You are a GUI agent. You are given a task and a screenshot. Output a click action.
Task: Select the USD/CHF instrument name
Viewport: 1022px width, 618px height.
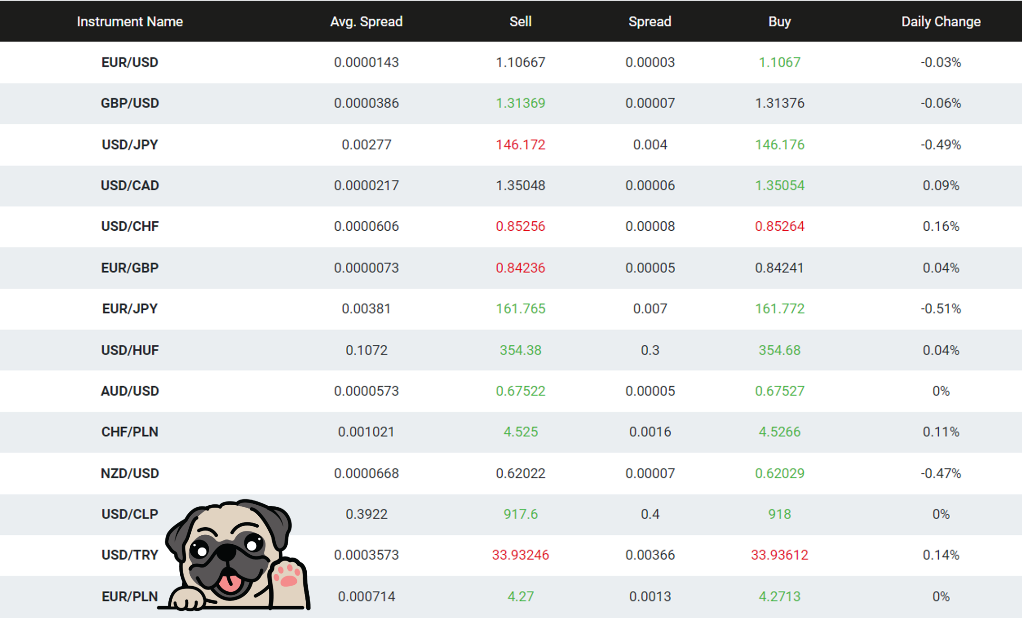coord(130,226)
